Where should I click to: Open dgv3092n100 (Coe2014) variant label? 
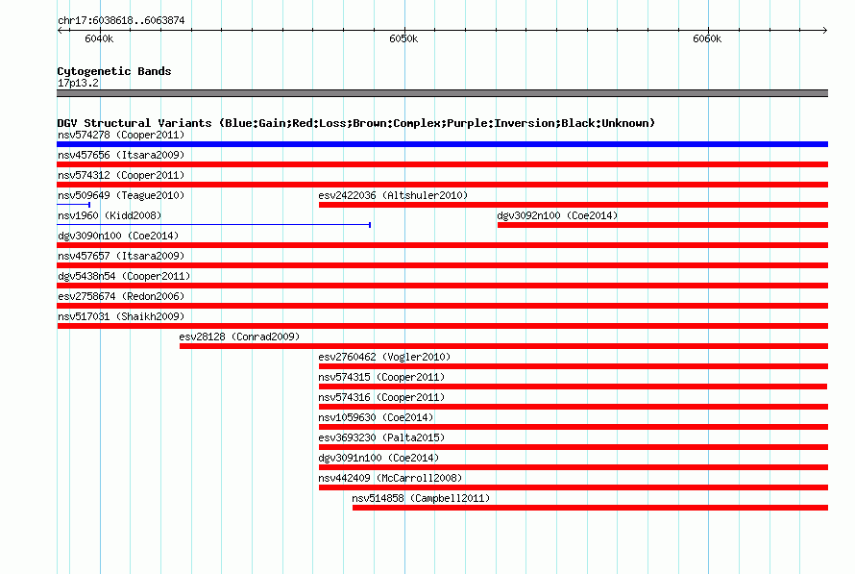click(x=557, y=215)
